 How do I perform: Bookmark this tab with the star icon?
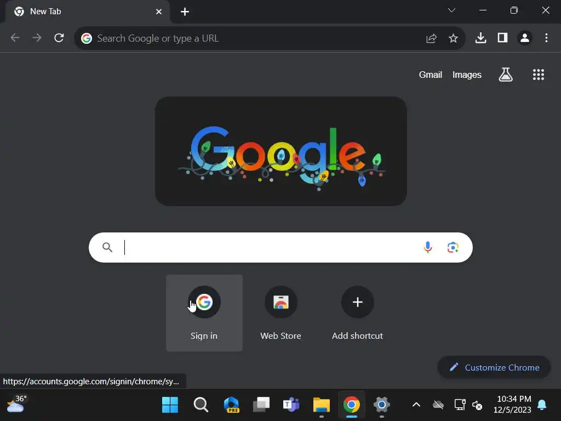[x=453, y=38]
